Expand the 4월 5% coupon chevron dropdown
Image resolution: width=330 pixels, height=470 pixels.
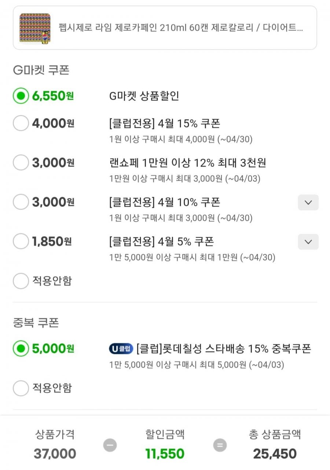click(308, 242)
